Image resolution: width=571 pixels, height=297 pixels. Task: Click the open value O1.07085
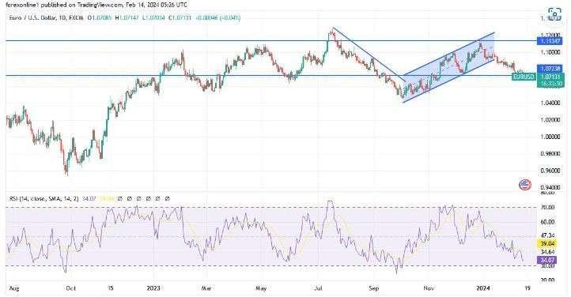(x=100, y=17)
